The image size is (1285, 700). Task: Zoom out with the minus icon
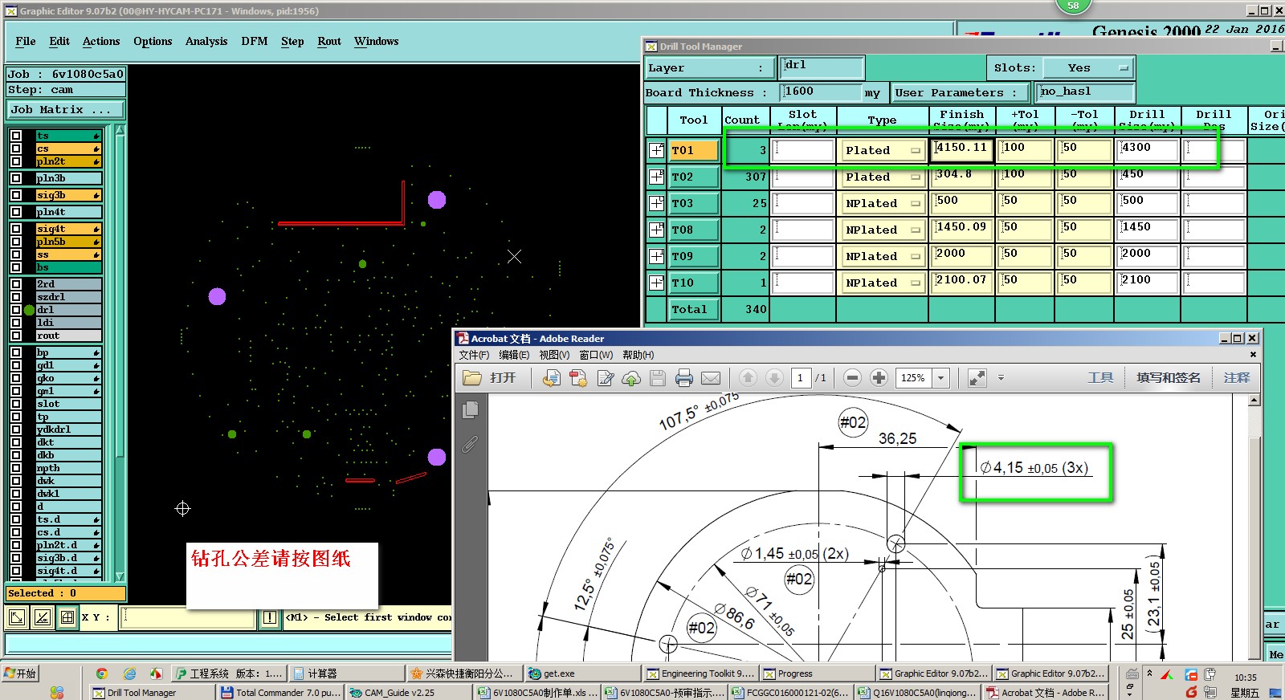(853, 378)
